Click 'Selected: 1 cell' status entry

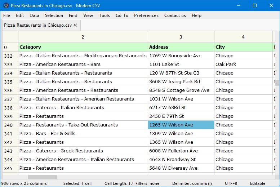click(x=77, y=183)
